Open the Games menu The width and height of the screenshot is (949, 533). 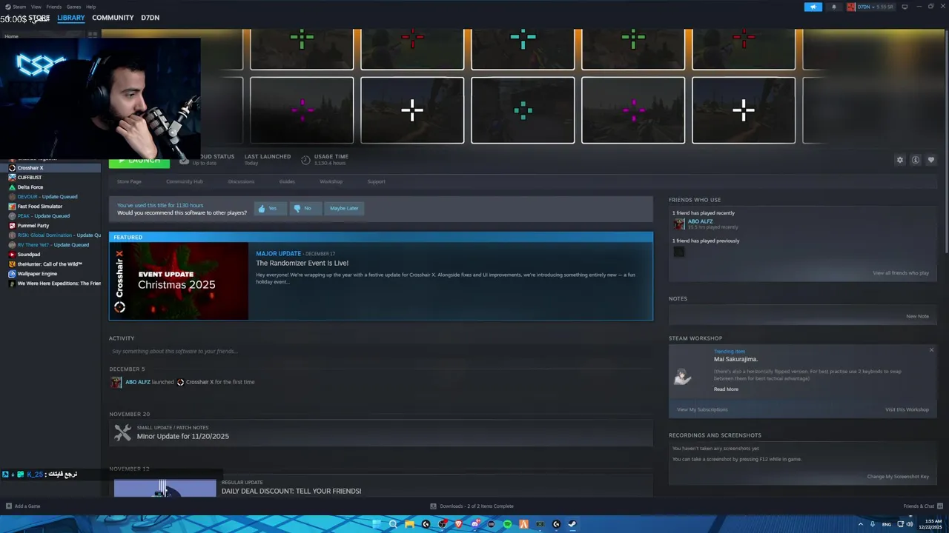(x=73, y=7)
